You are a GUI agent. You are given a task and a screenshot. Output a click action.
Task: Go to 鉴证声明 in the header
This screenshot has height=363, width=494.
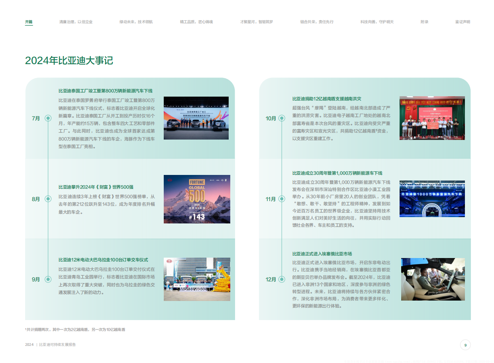(x=463, y=22)
